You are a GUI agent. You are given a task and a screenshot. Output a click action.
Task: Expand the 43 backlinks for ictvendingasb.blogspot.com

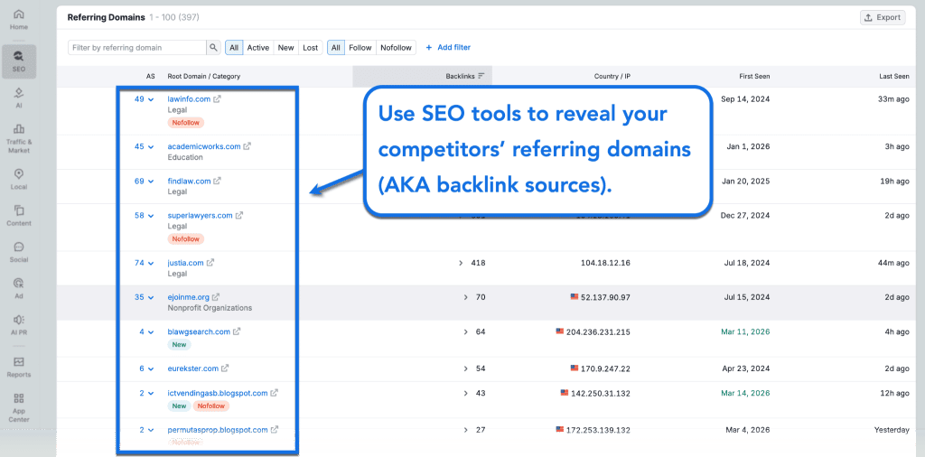[x=465, y=393]
